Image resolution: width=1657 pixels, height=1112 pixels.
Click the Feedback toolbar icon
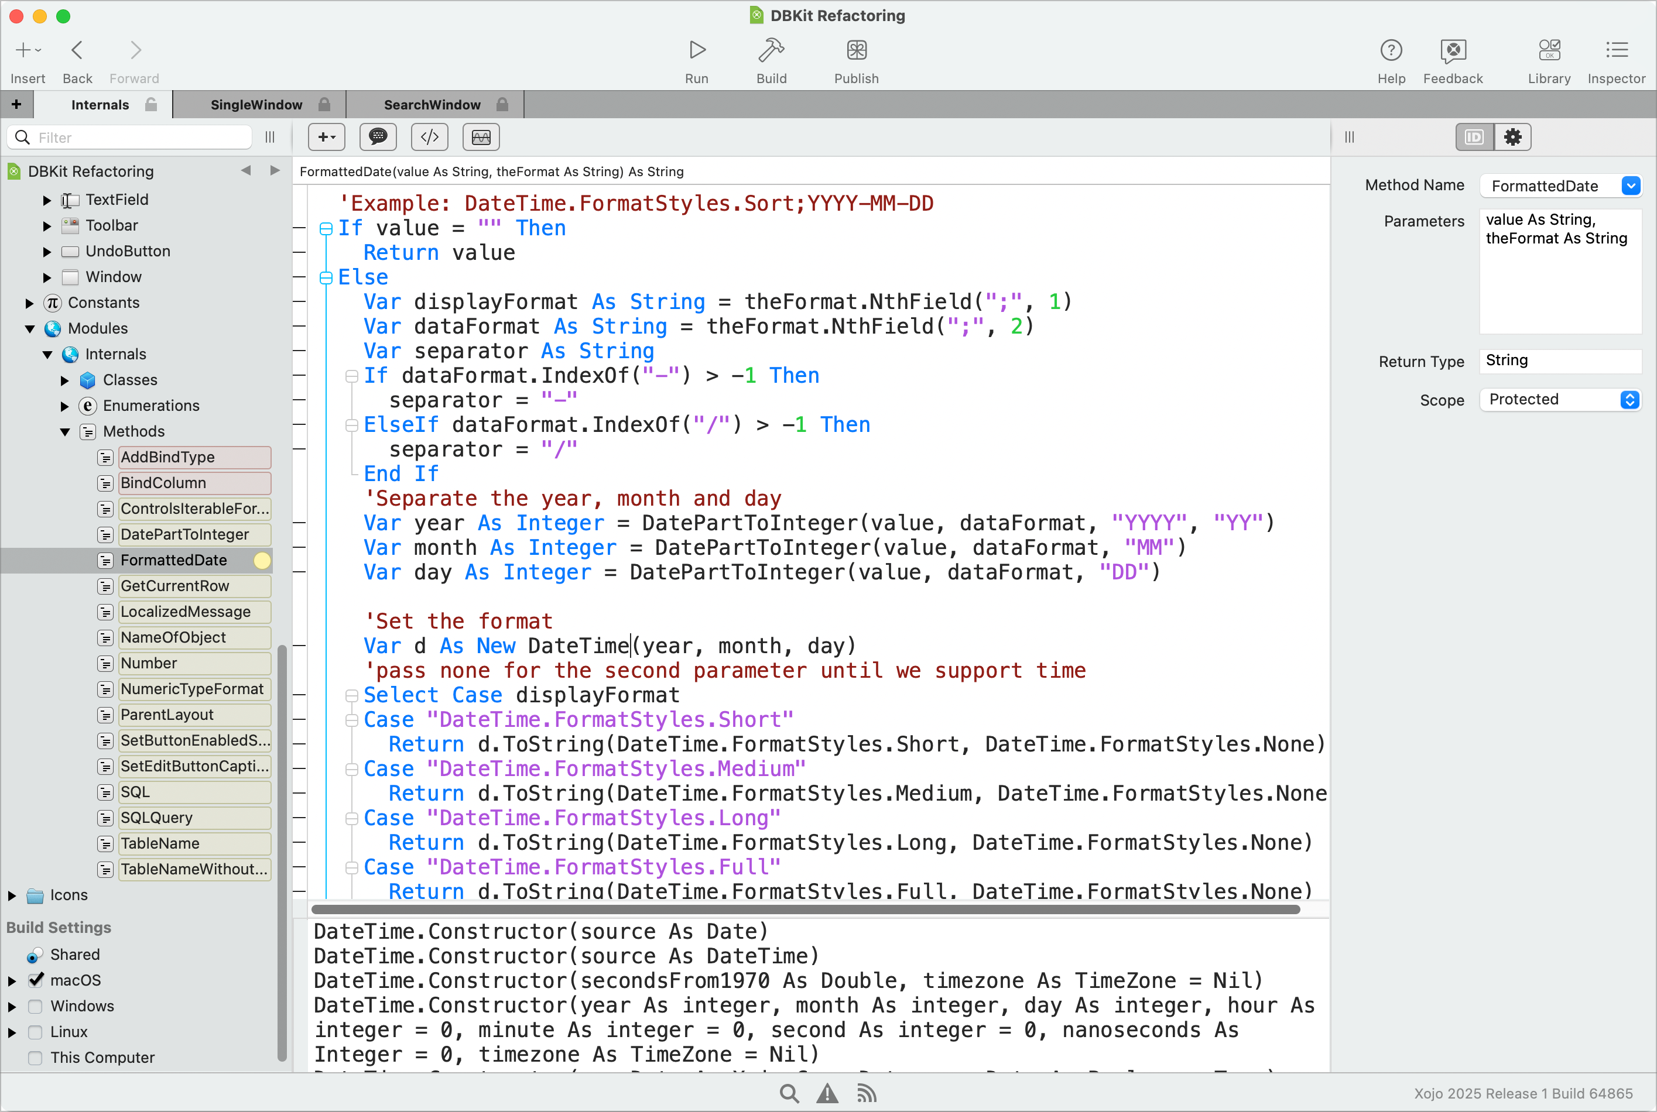click(x=1452, y=50)
